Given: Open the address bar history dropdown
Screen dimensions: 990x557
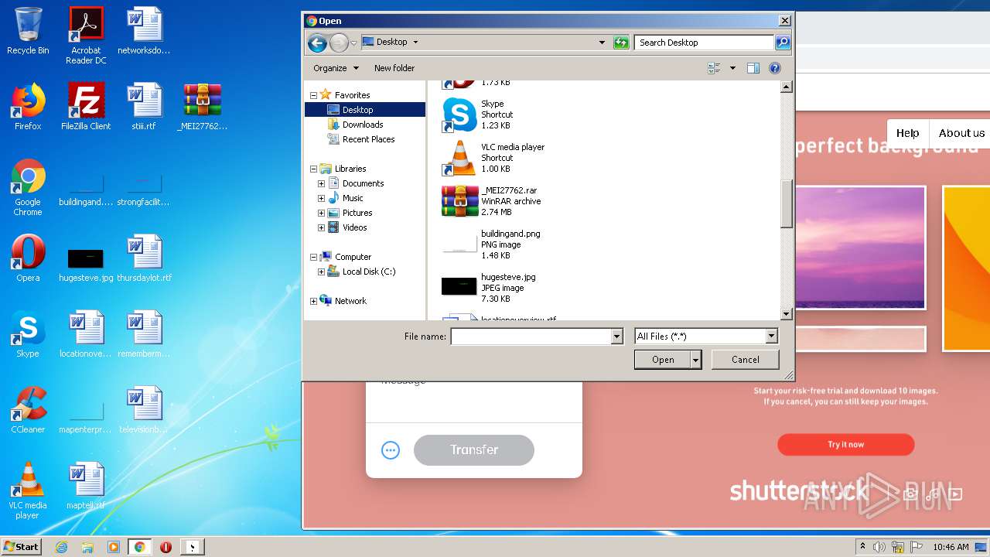Looking at the screenshot, I should [602, 43].
